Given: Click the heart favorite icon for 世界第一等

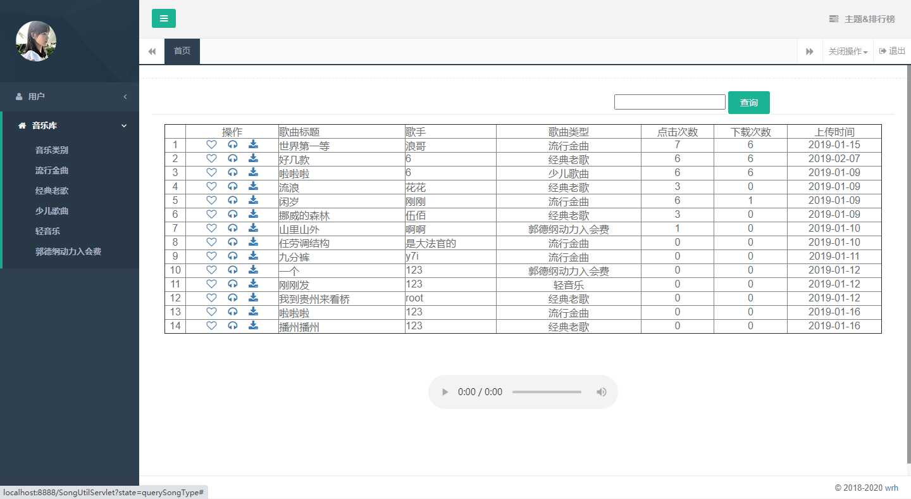Looking at the screenshot, I should (211, 144).
